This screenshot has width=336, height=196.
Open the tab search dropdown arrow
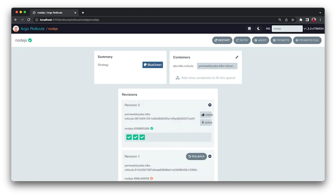(x=320, y=13)
